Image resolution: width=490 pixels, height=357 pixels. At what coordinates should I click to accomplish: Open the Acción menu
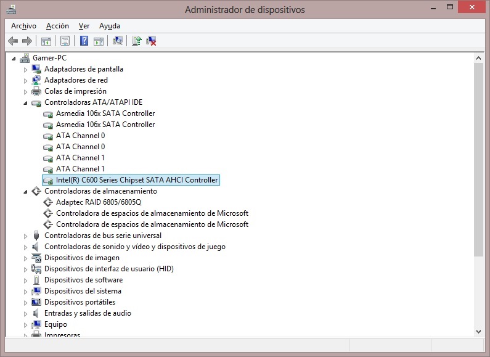57,26
